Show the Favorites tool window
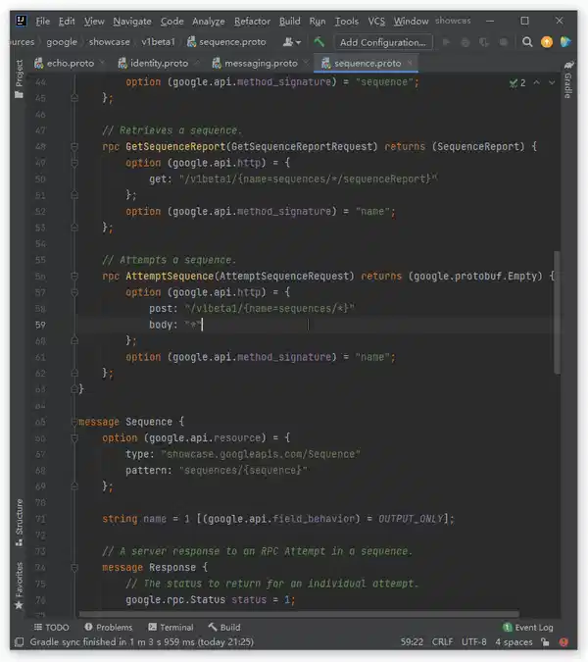The height and width of the screenshot is (662, 588). pyautogui.click(x=19, y=582)
